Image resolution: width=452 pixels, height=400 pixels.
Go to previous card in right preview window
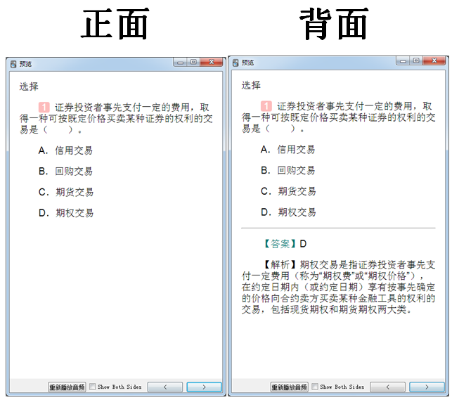point(387,387)
